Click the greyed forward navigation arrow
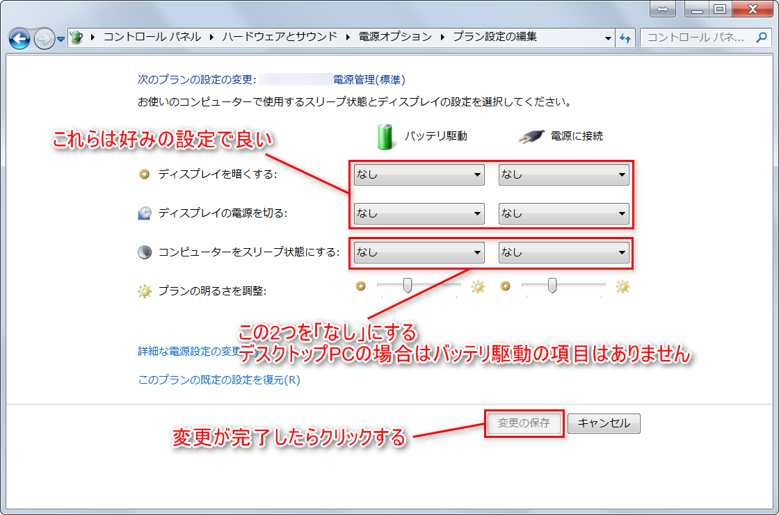The height and width of the screenshot is (515, 779). coord(45,38)
